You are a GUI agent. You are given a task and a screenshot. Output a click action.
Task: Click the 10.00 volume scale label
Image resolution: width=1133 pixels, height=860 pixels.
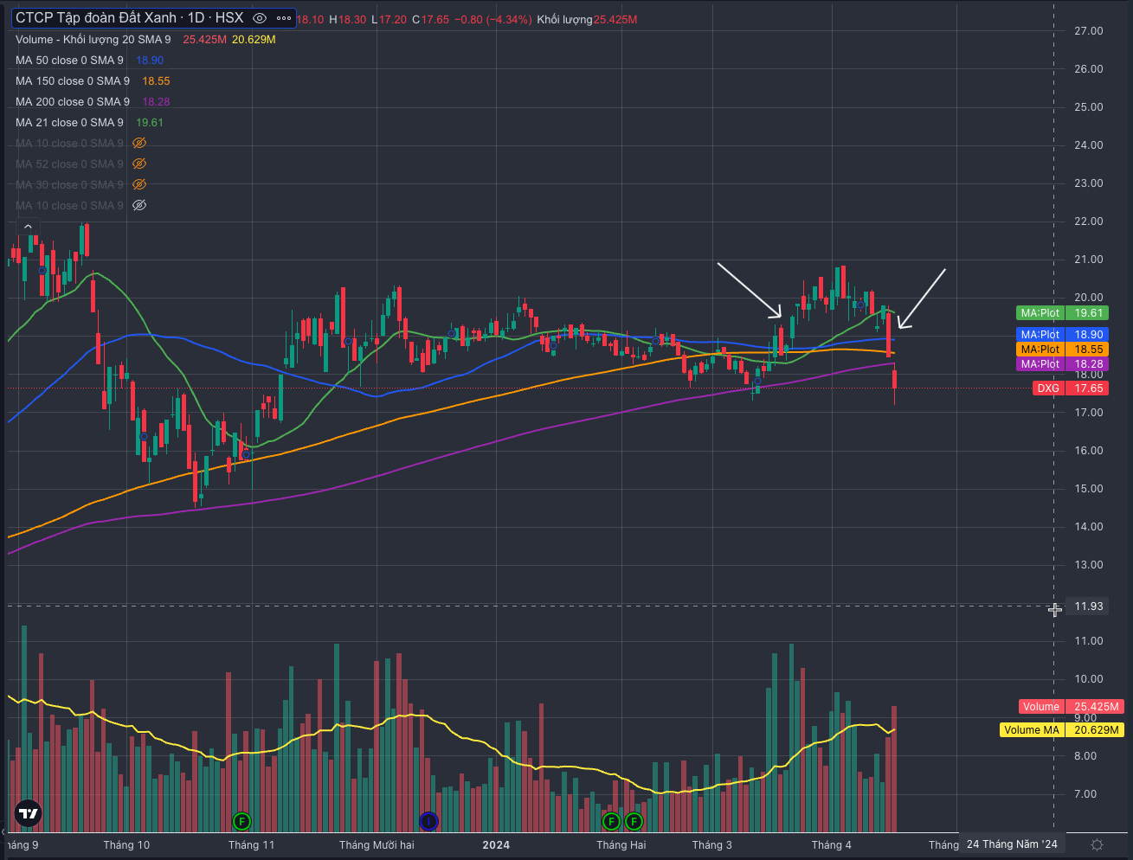coord(1088,679)
